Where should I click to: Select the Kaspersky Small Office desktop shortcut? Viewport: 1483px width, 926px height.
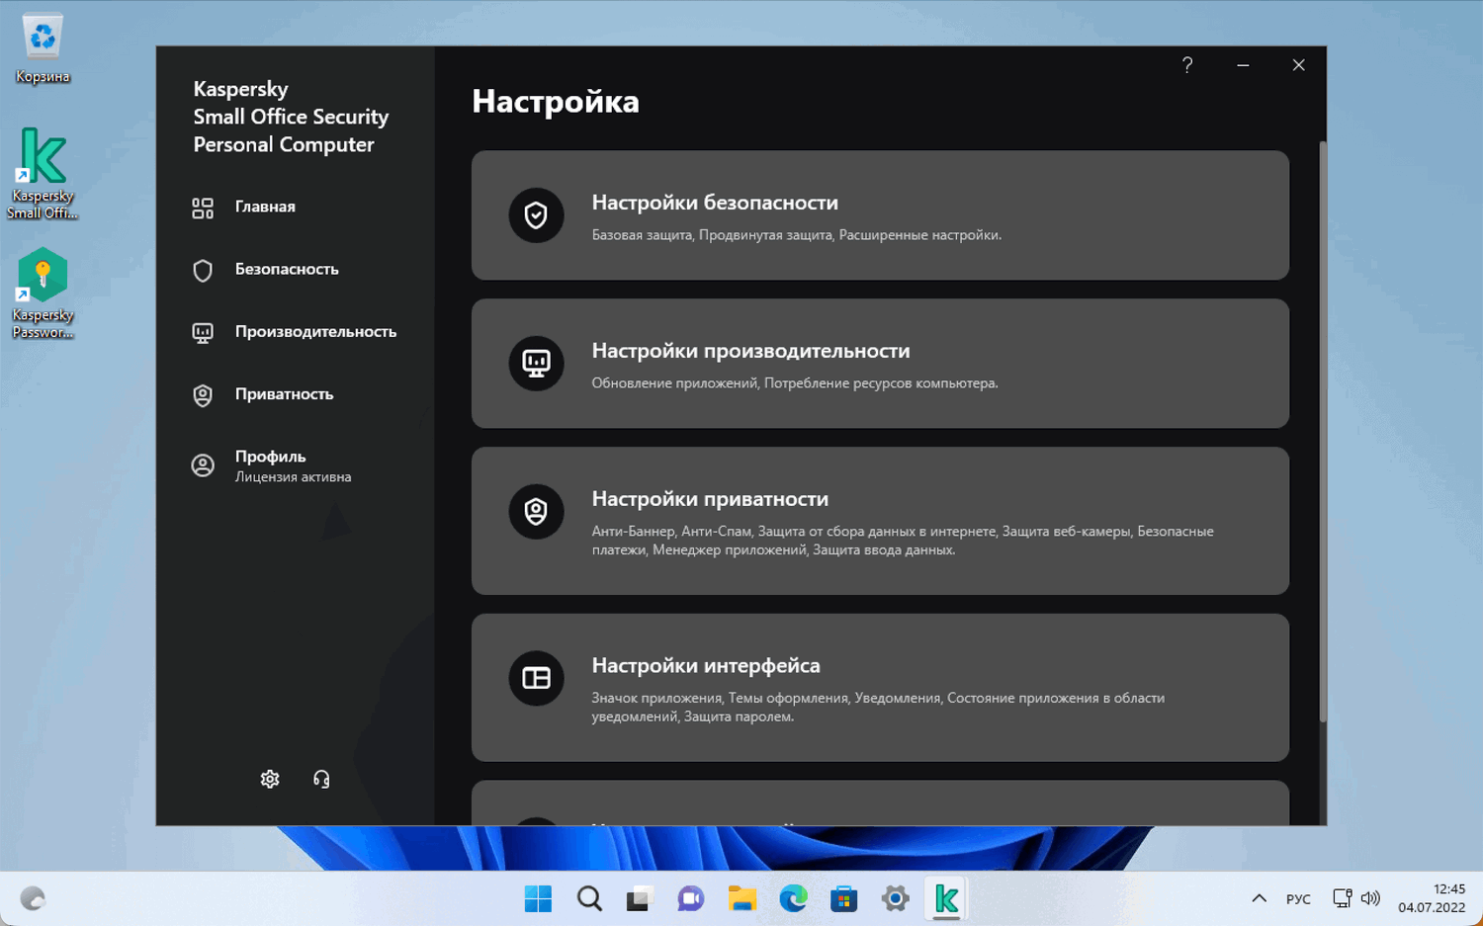pyautogui.click(x=43, y=174)
